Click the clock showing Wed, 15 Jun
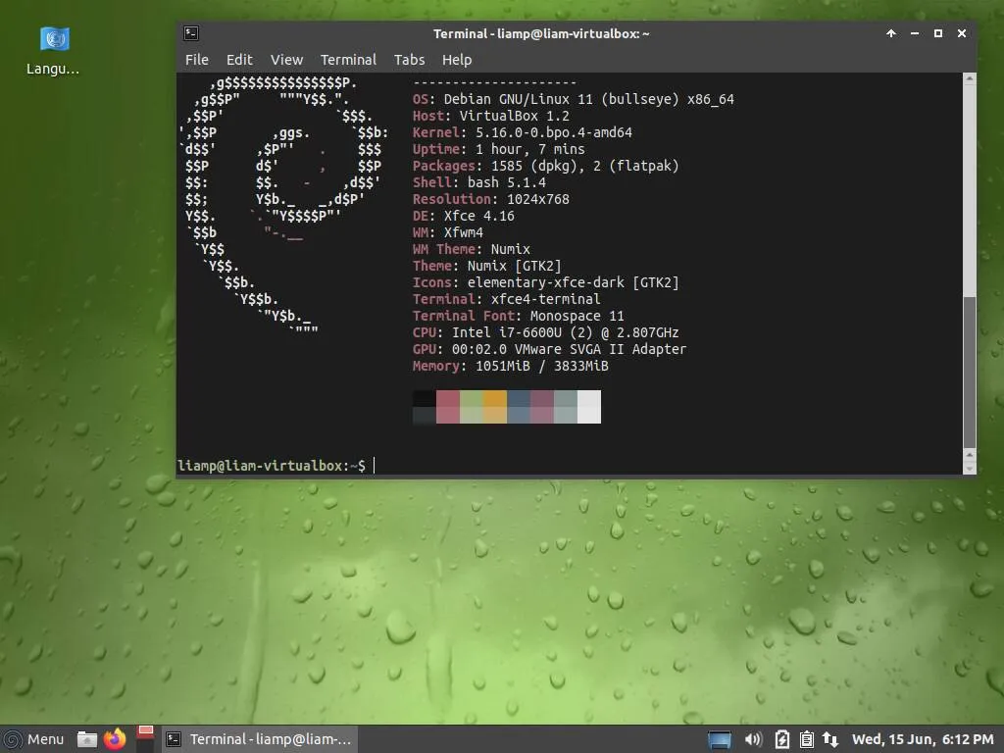 point(922,739)
